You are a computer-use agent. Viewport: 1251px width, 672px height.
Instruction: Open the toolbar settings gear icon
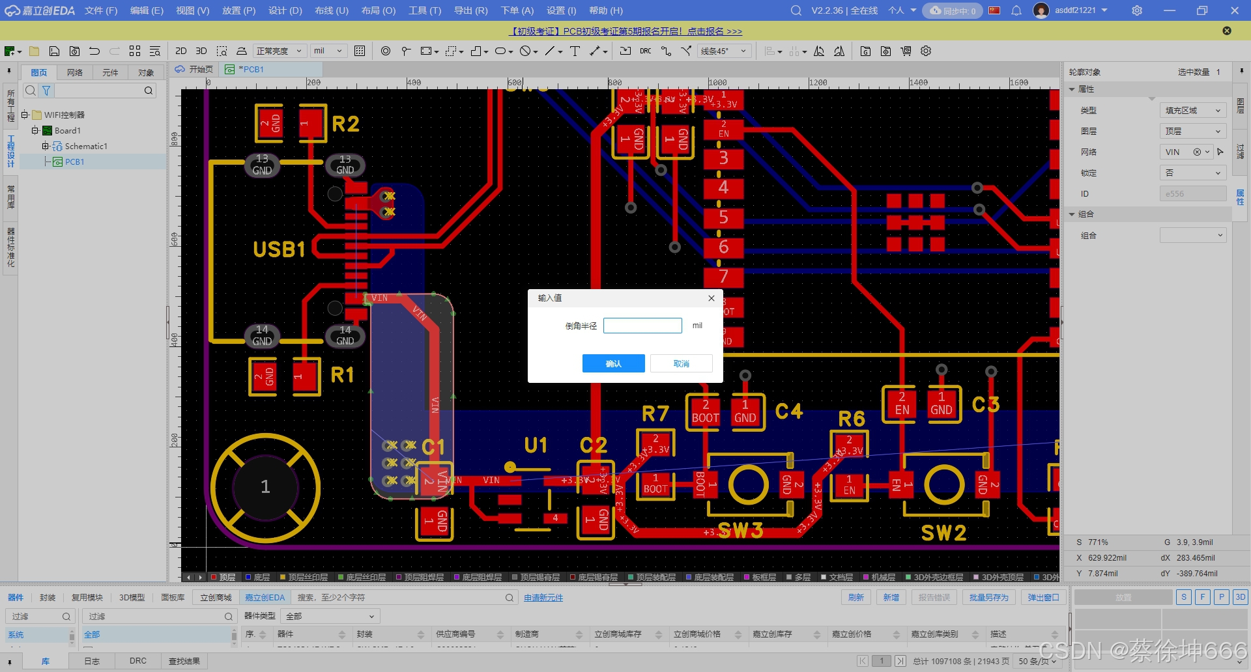pyautogui.click(x=926, y=51)
